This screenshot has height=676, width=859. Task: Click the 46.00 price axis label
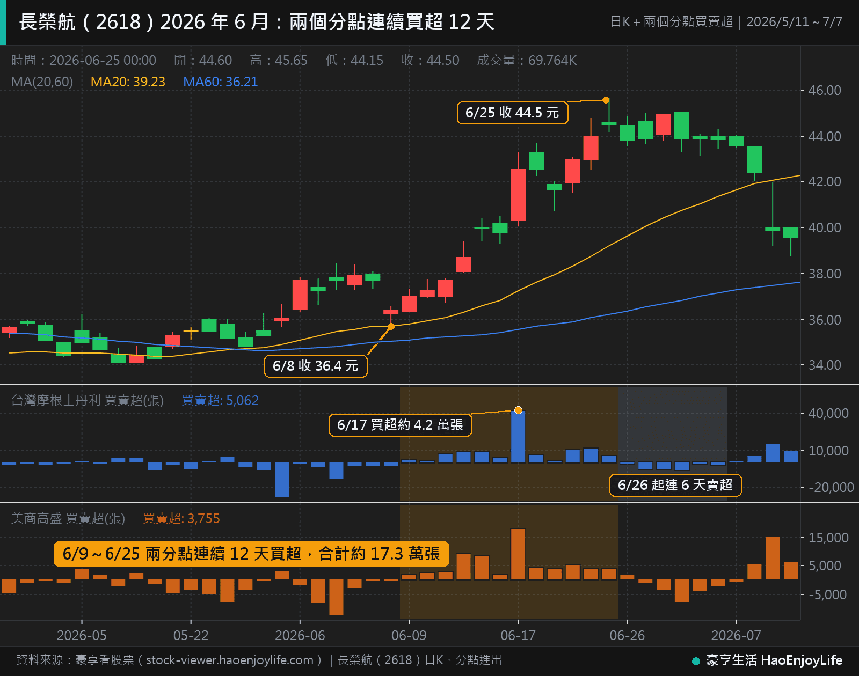point(825,90)
